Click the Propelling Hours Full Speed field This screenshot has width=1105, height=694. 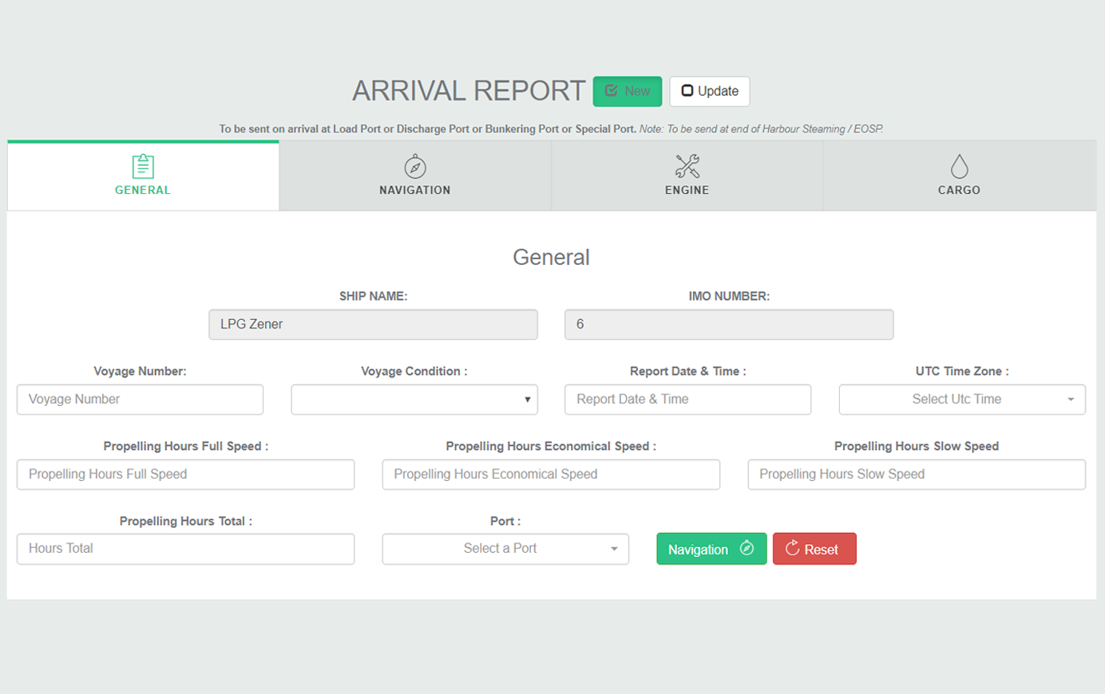point(185,475)
